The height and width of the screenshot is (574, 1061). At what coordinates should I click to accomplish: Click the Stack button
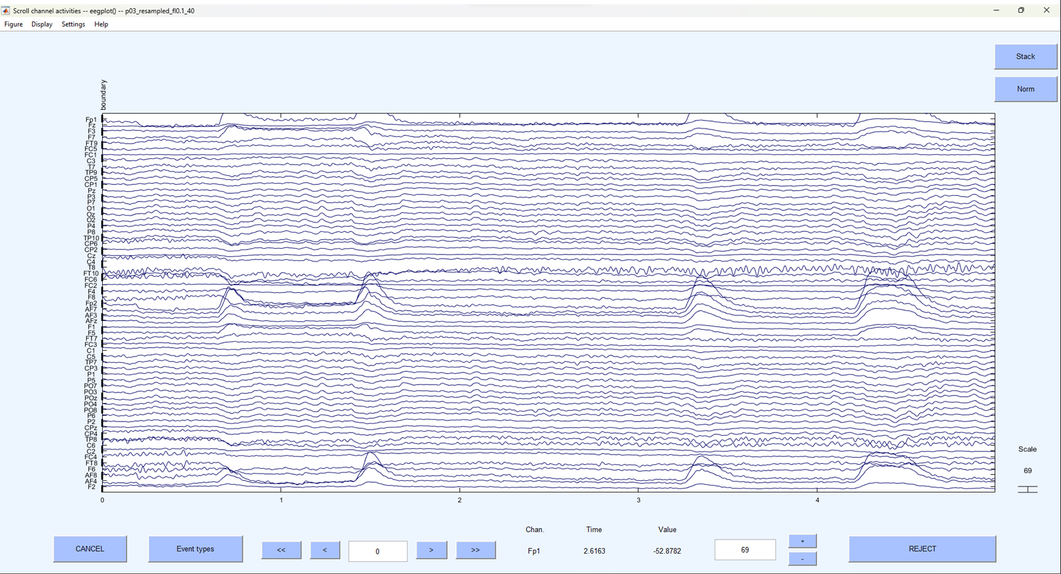(1025, 56)
